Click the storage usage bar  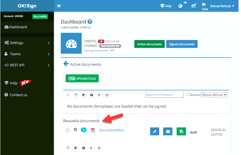click(x=110, y=46)
